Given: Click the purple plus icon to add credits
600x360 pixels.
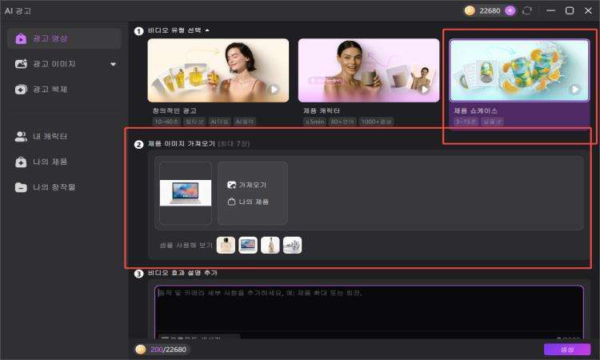Looking at the screenshot, I should 510,10.
